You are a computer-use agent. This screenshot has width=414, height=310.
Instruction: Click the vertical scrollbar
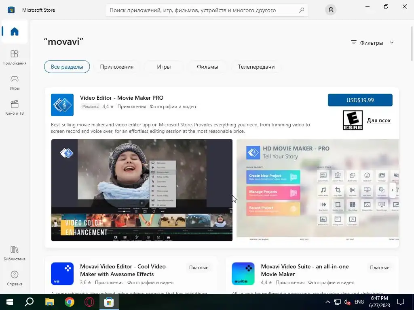tap(412, 44)
